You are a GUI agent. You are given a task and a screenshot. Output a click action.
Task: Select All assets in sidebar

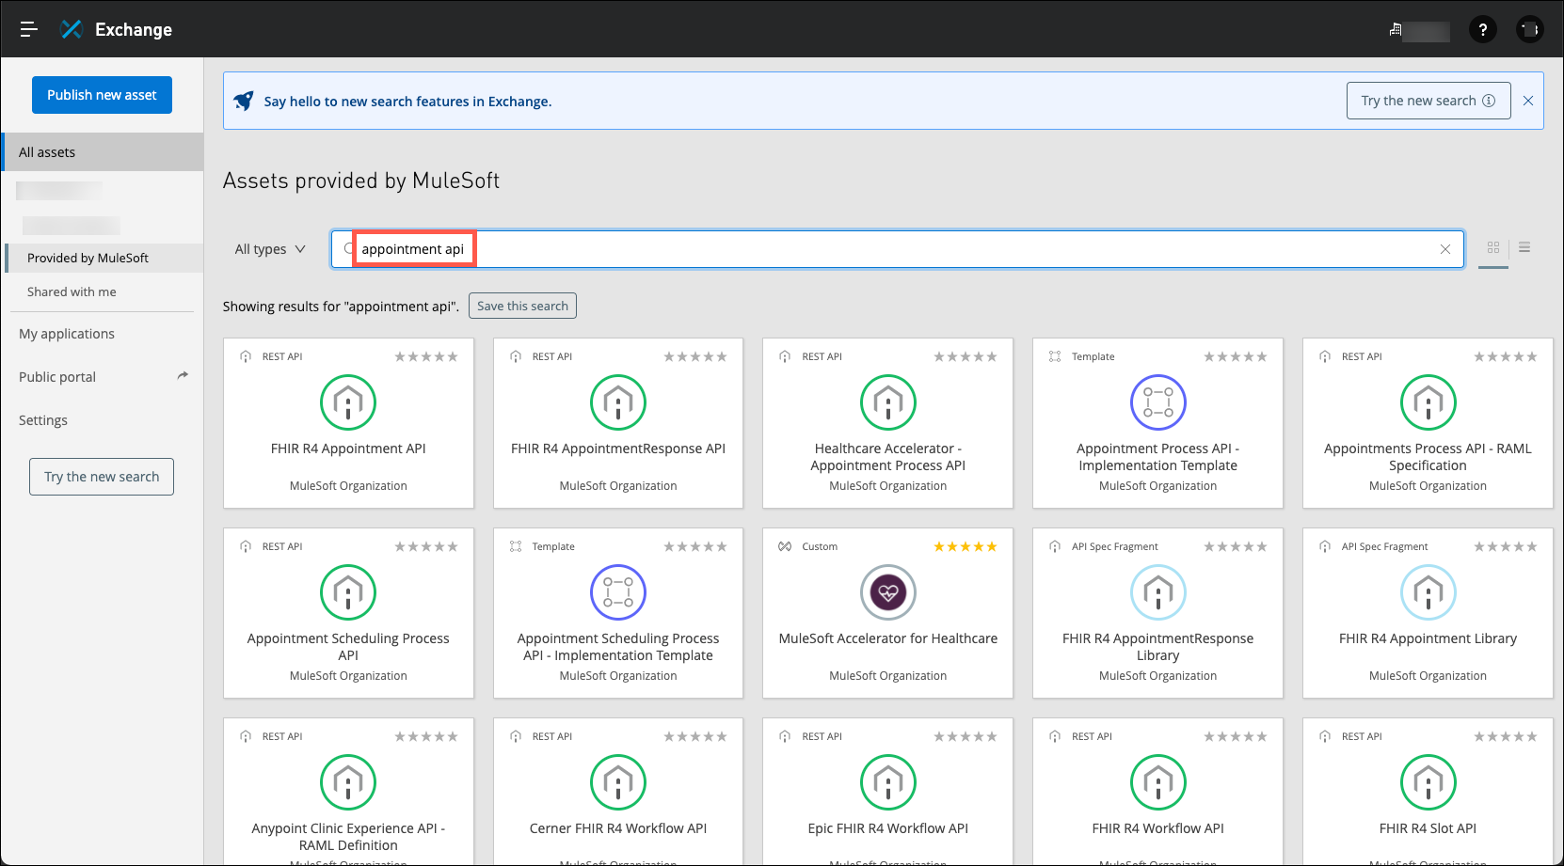point(102,151)
